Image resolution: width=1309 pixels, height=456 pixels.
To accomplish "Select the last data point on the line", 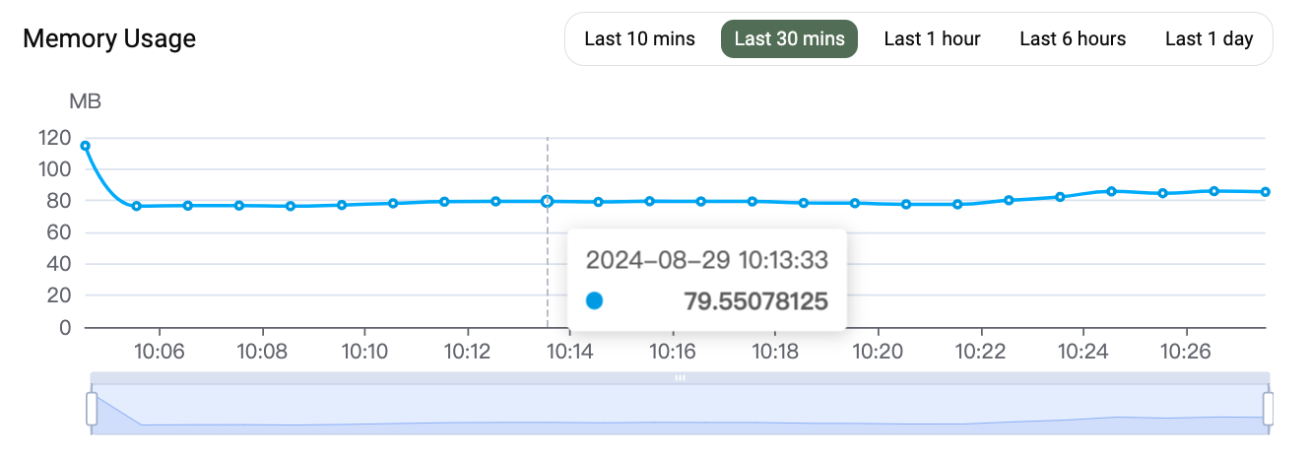I will tap(1266, 192).
